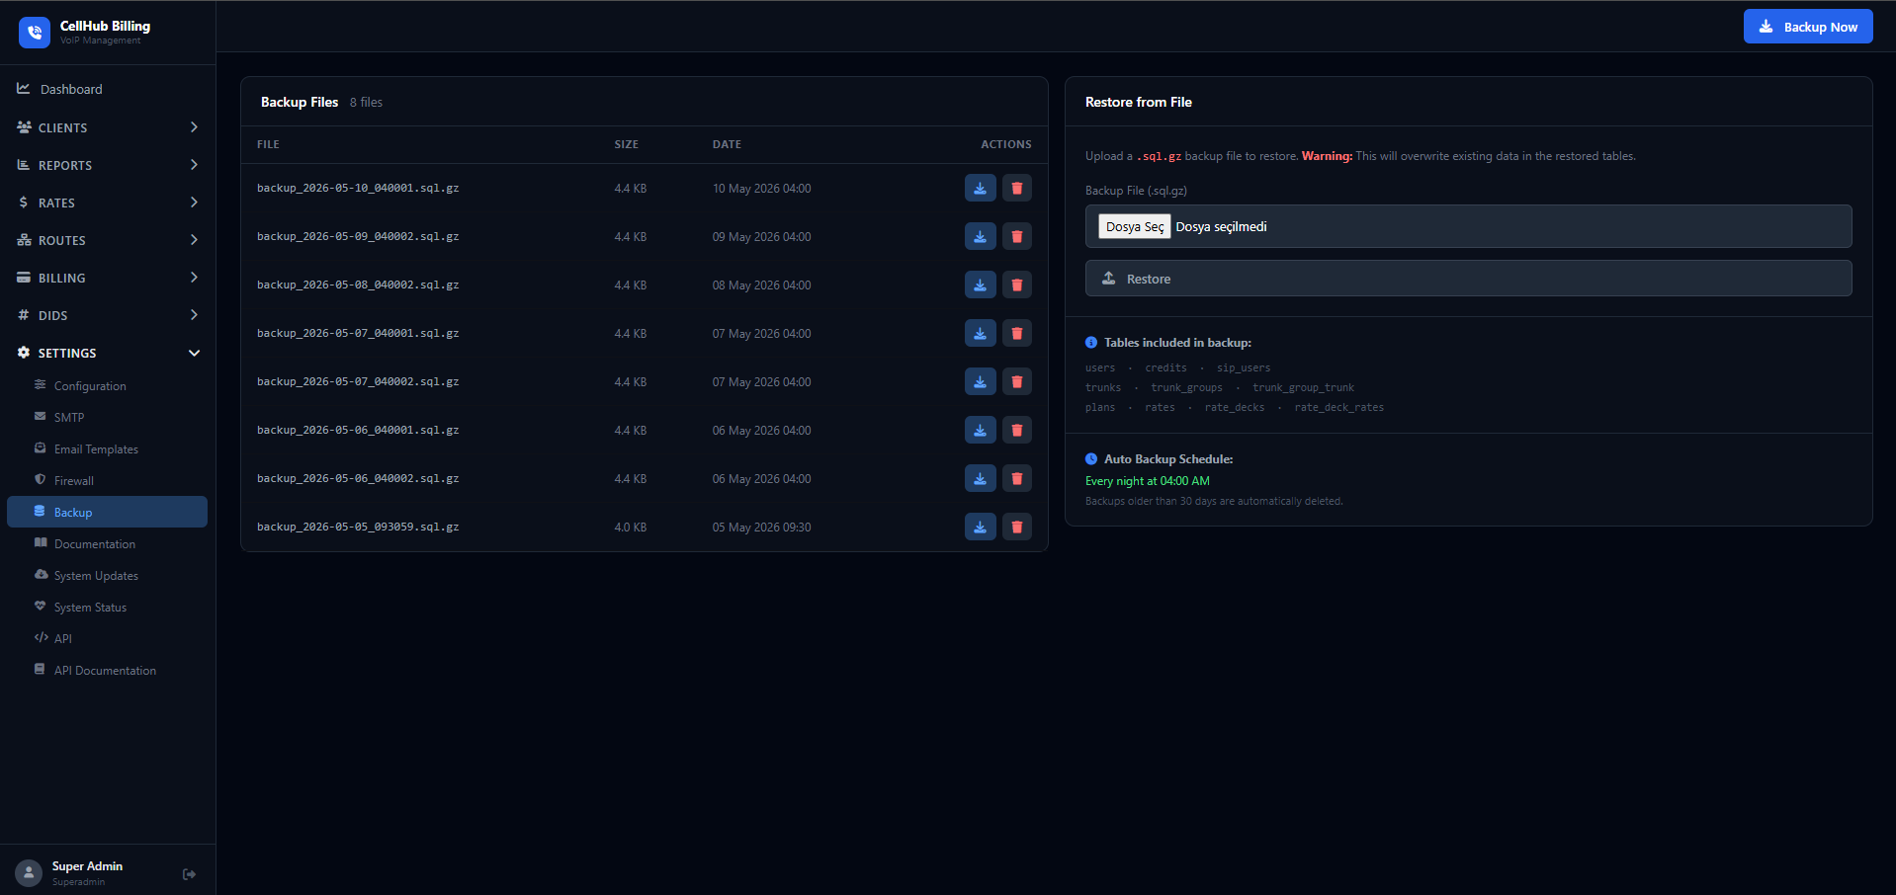Open System Updates page
1896x895 pixels.
(x=107, y=575)
